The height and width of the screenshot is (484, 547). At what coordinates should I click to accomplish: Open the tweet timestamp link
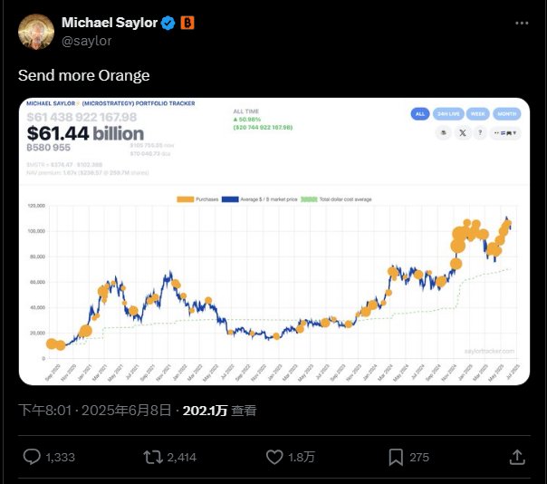coord(94,411)
